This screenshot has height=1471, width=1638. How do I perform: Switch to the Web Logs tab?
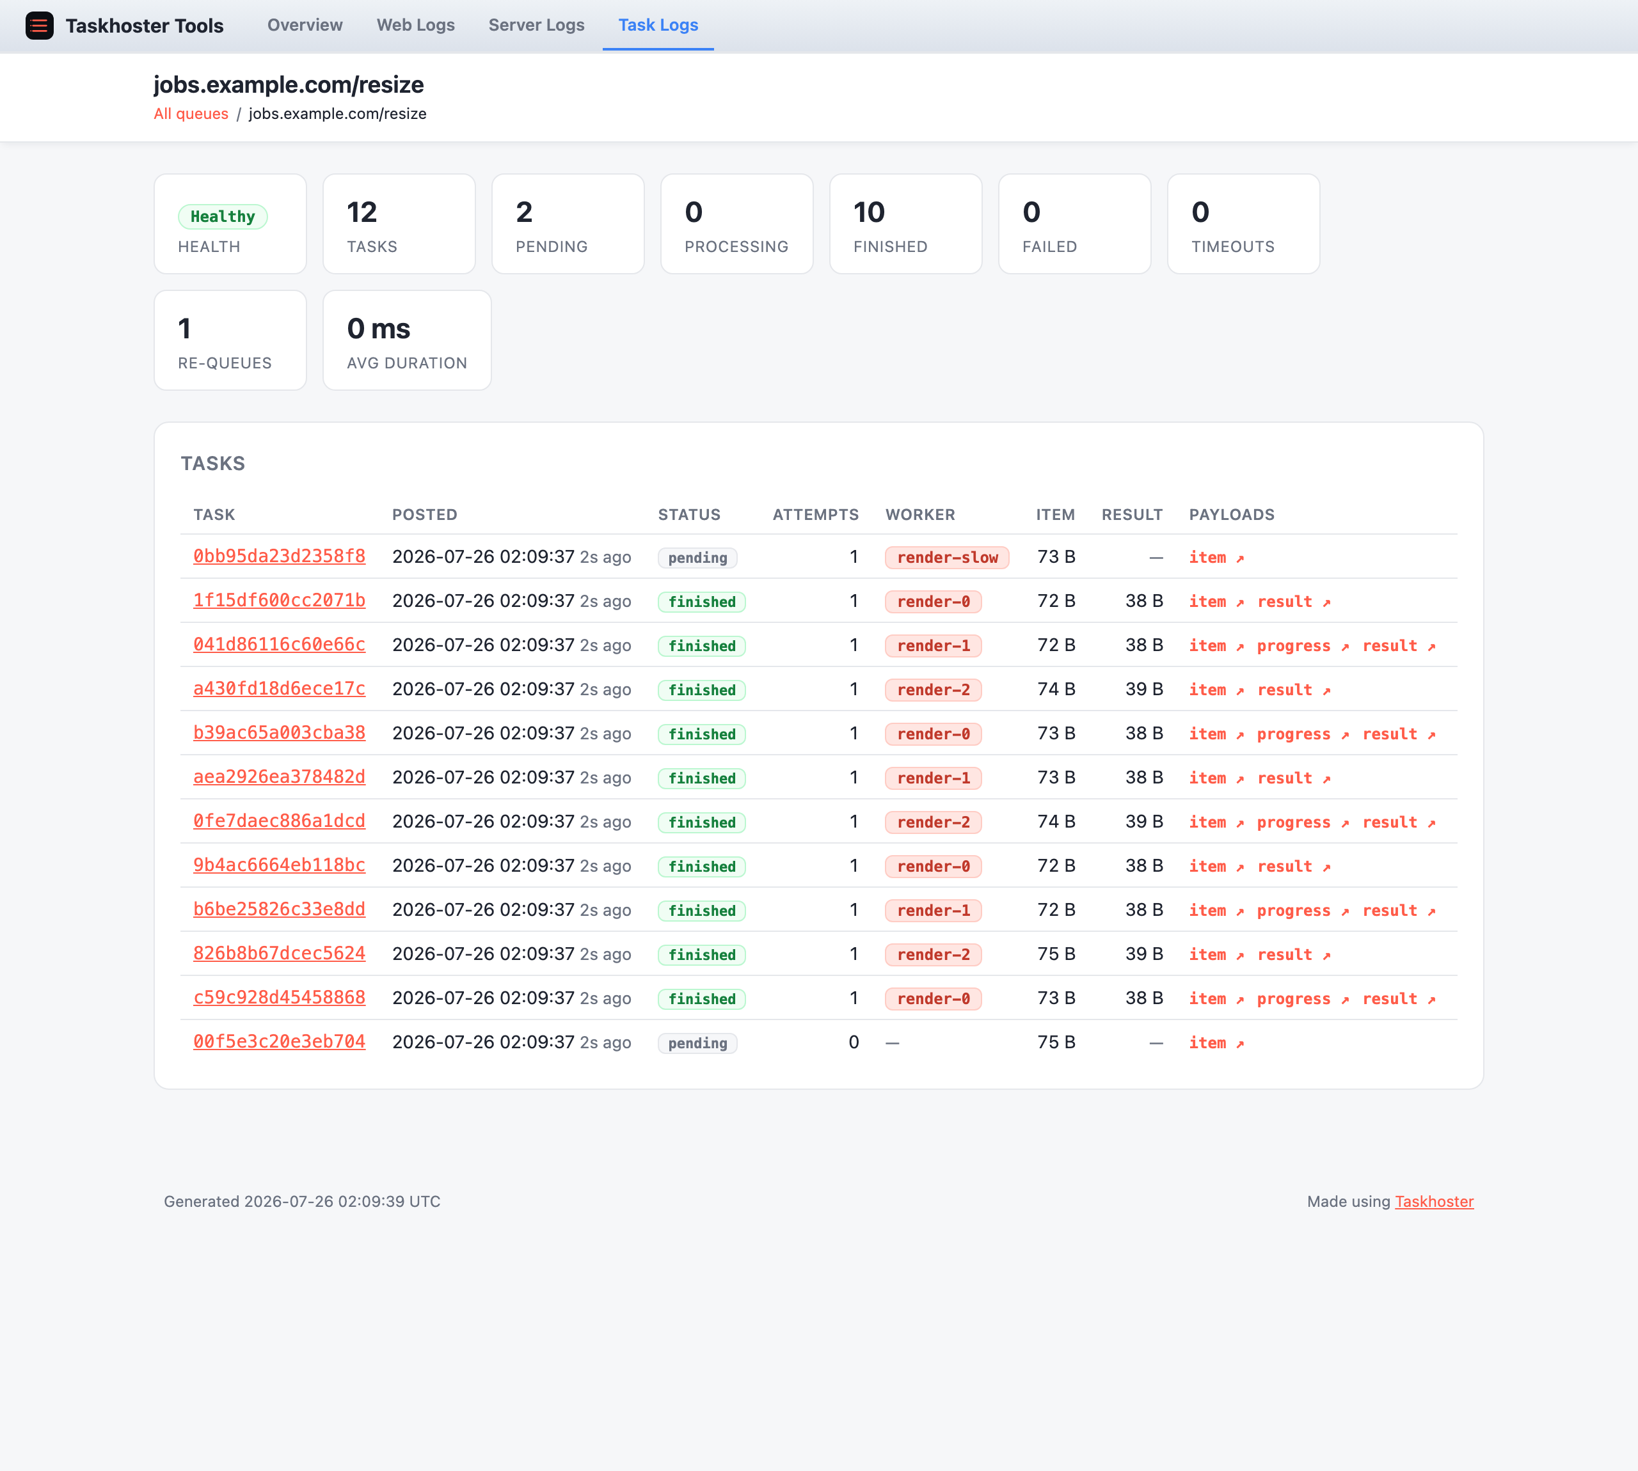point(415,25)
